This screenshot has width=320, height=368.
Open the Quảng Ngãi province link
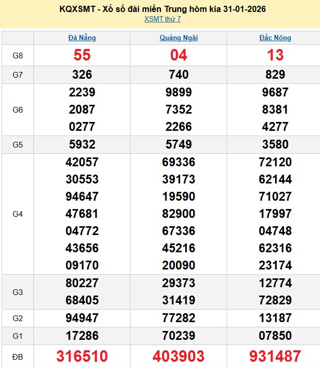(x=179, y=38)
